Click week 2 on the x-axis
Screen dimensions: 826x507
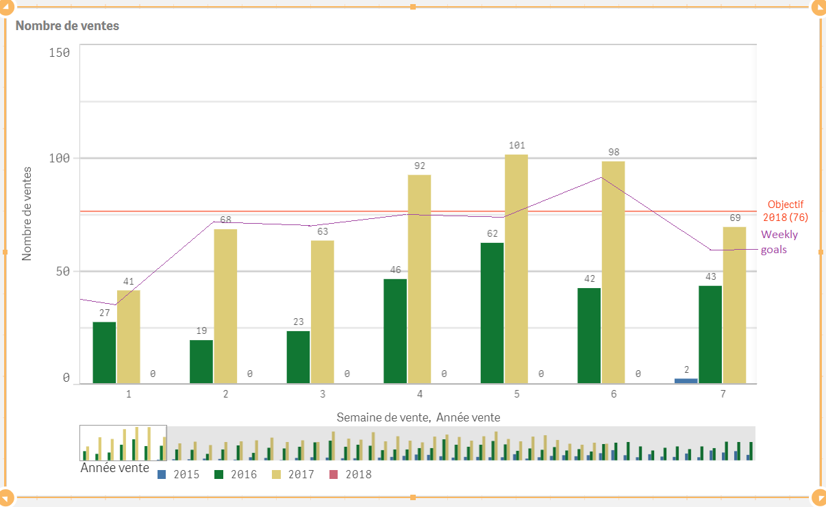click(x=225, y=394)
